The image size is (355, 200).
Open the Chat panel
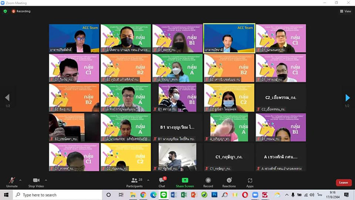click(x=162, y=183)
